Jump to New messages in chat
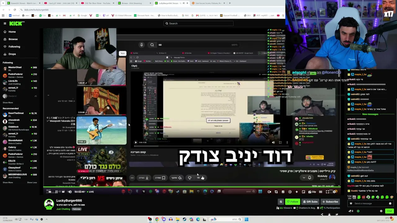 [370, 114]
